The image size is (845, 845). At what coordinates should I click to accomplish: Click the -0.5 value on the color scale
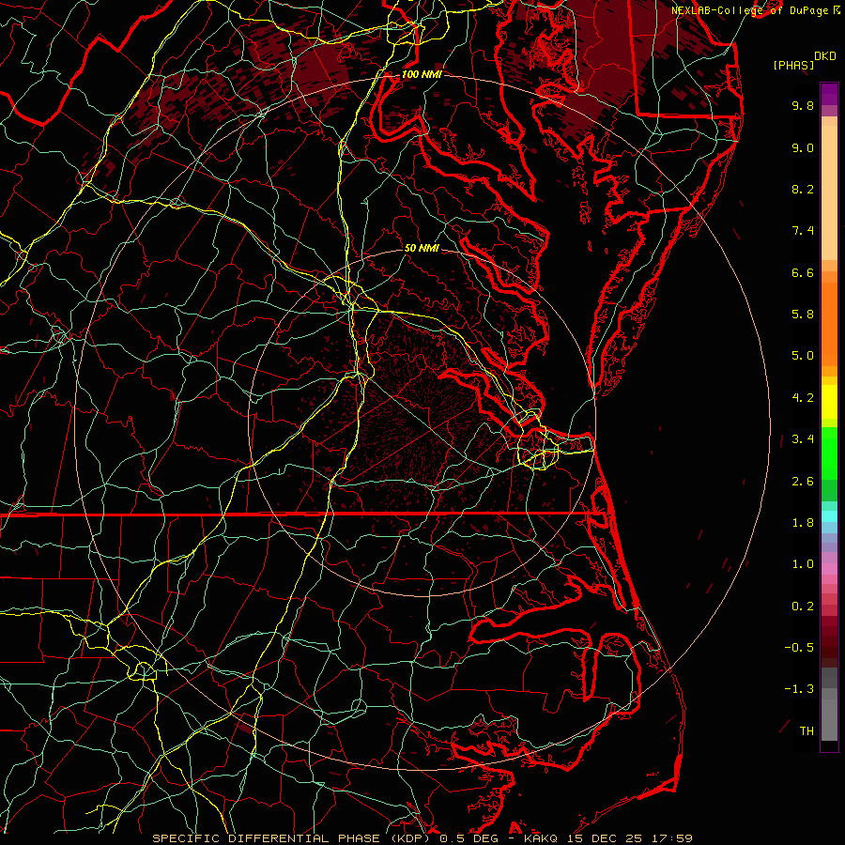pos(799,648)
